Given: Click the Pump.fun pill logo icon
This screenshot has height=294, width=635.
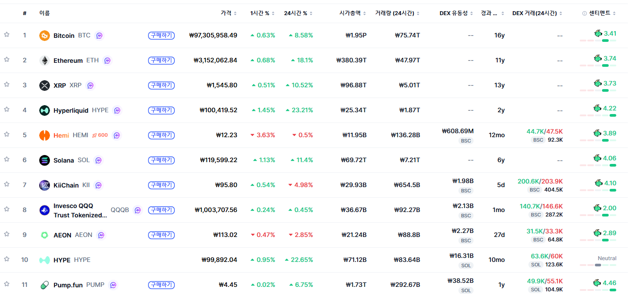Looking at the screenshot, I should [45, 285].
